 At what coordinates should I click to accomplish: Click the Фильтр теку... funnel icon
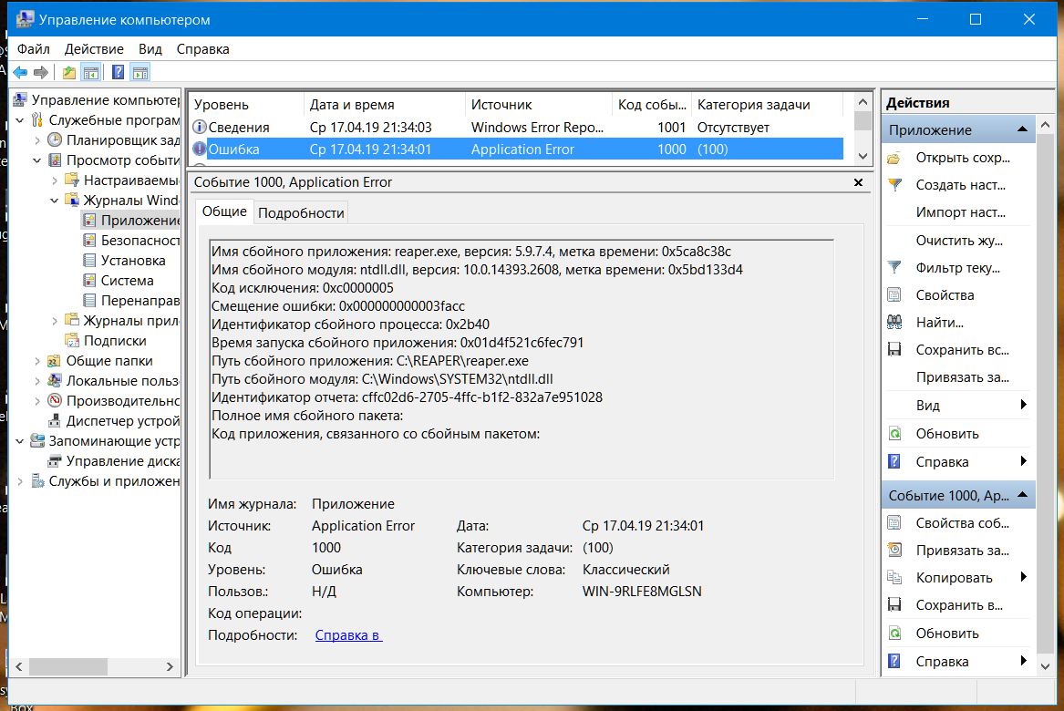(894, 268)
